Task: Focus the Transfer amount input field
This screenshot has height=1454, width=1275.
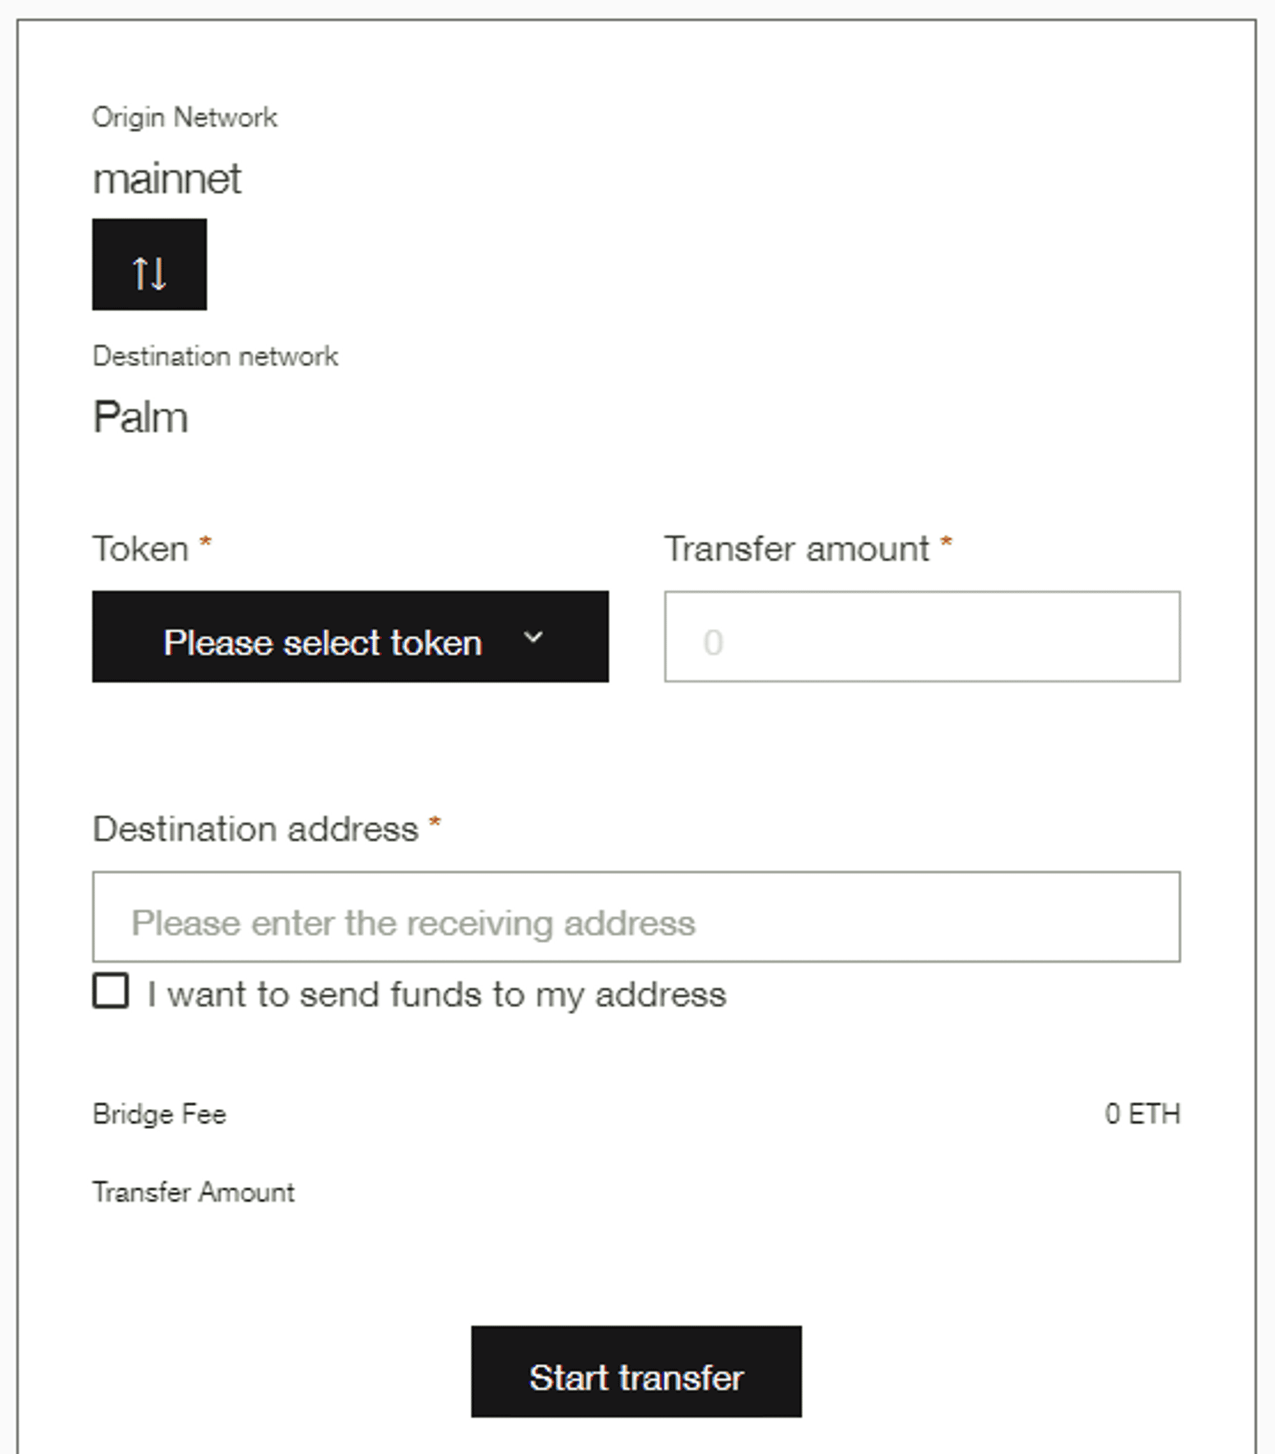Action: click(x=922, y=637)
